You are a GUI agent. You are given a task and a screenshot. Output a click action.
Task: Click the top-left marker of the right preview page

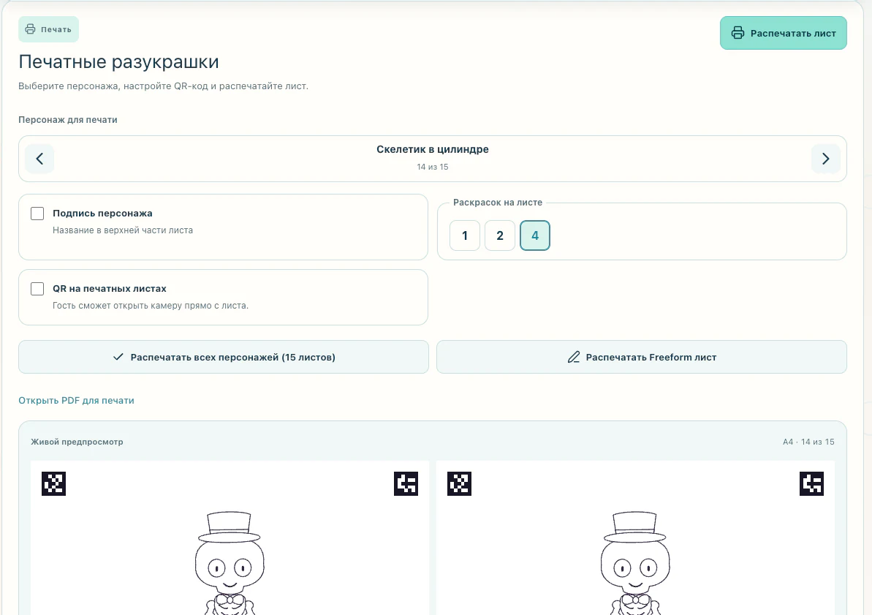tap(459, 483)
